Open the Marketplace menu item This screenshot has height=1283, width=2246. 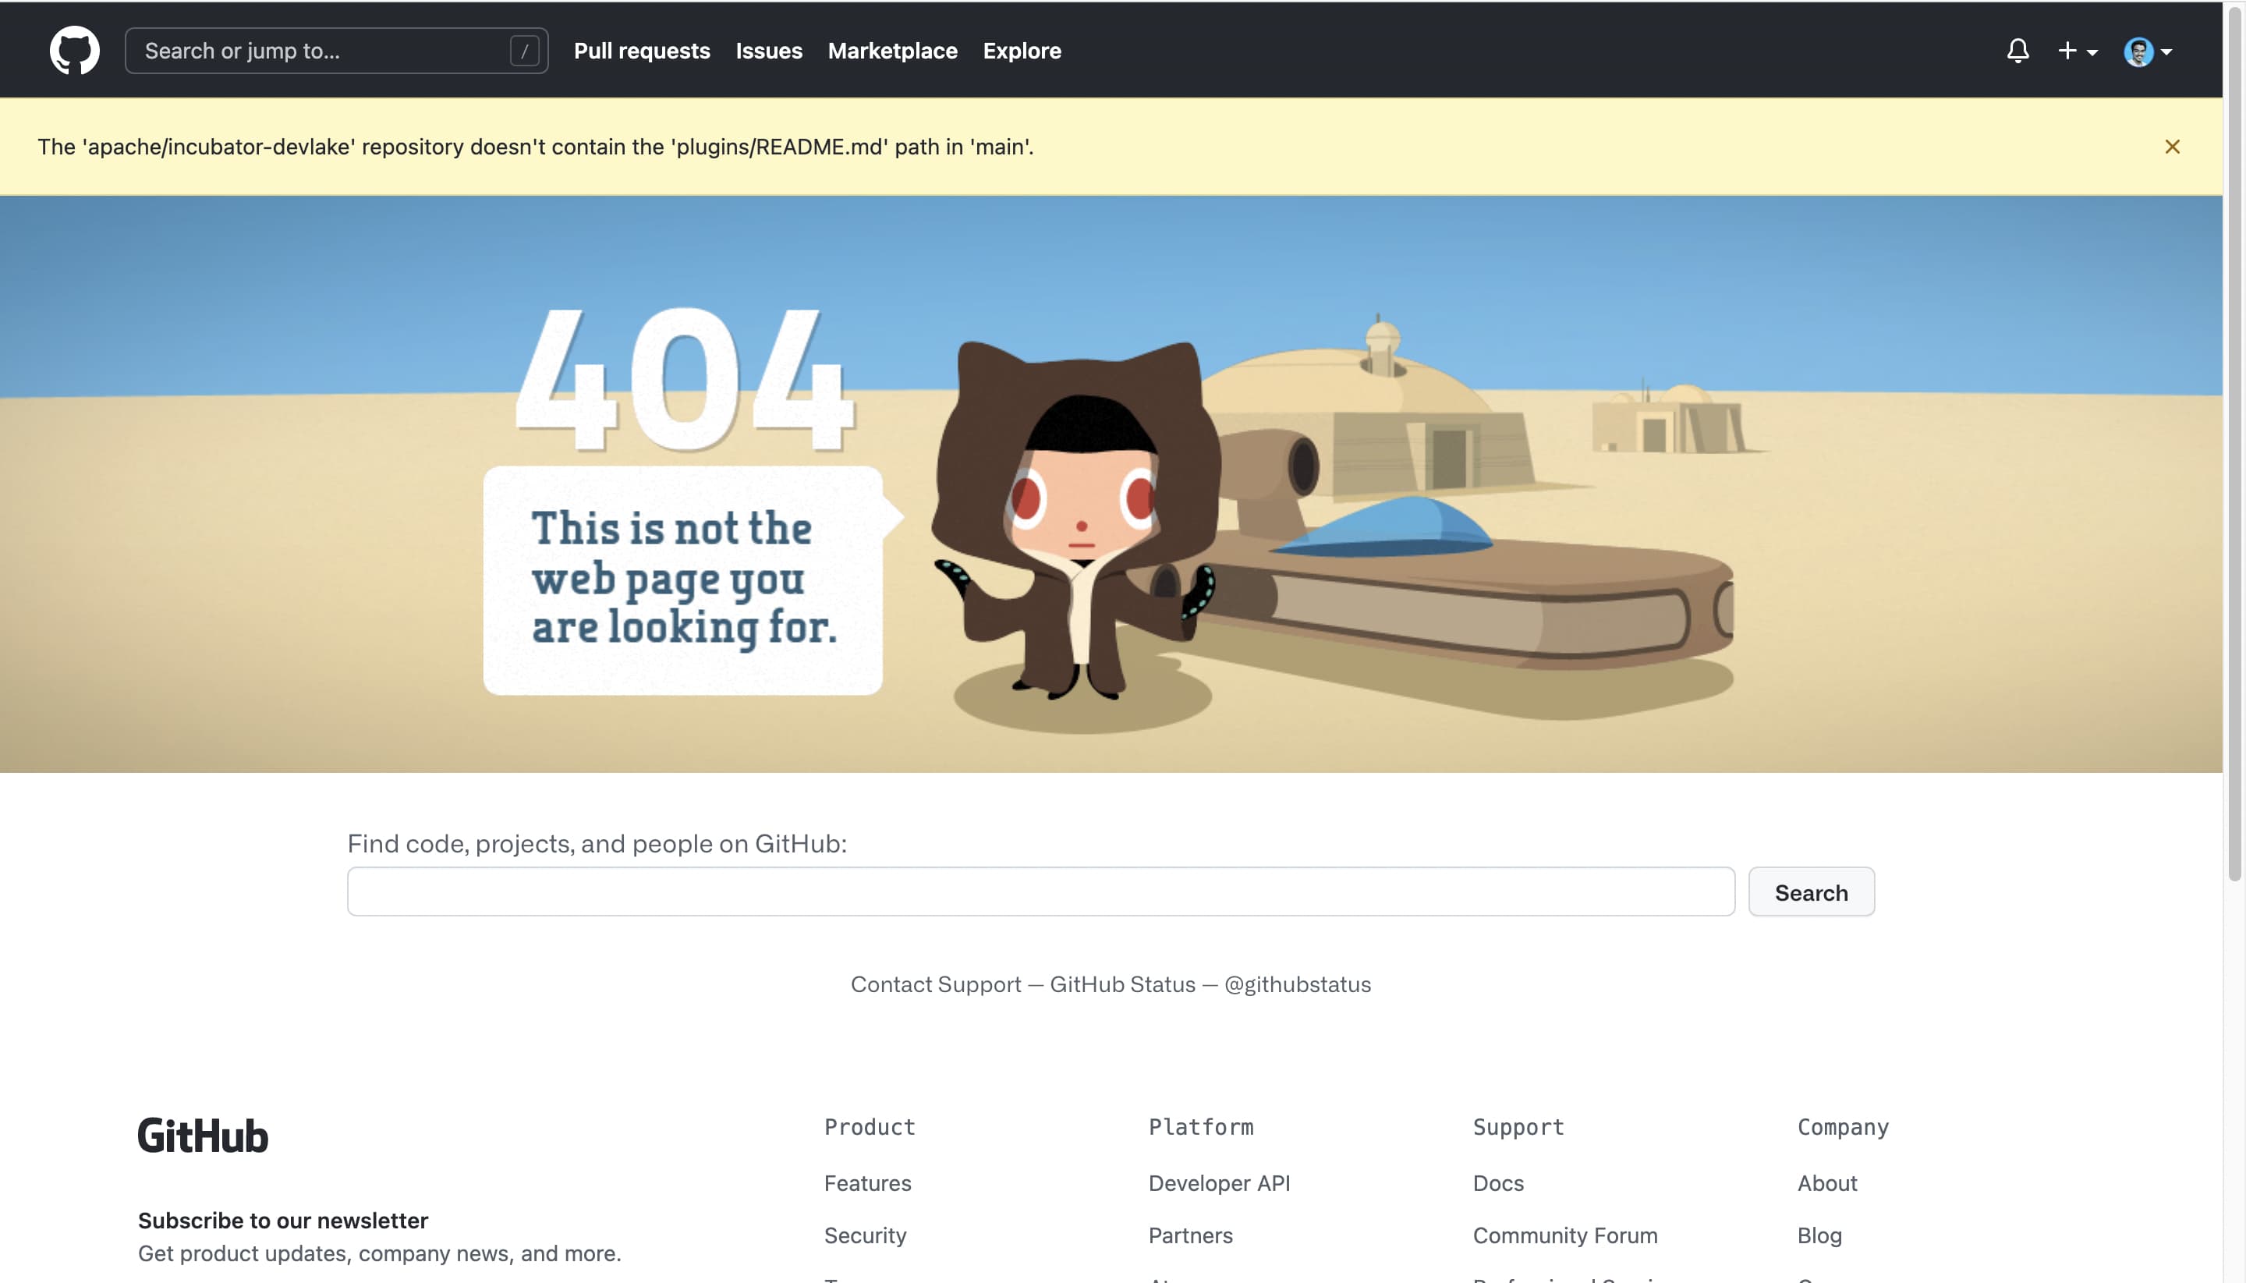pyautogui.click(x=893, y=50)
